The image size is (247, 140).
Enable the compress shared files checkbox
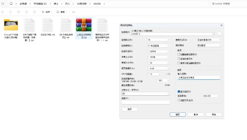click(x=179, y=59)
